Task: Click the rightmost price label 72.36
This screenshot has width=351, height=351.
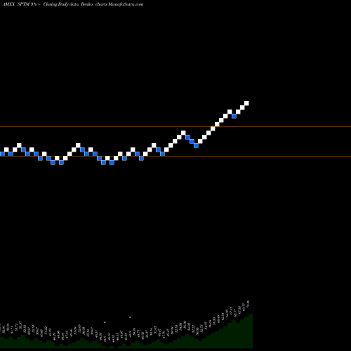Action: click(248, 304)
